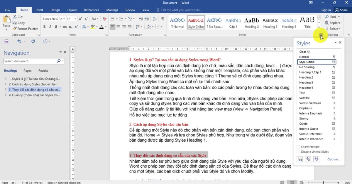Screen dimensions: 352x184
Task: Click the Sort icon in Paragraph group
Action: tap(155, 18)
